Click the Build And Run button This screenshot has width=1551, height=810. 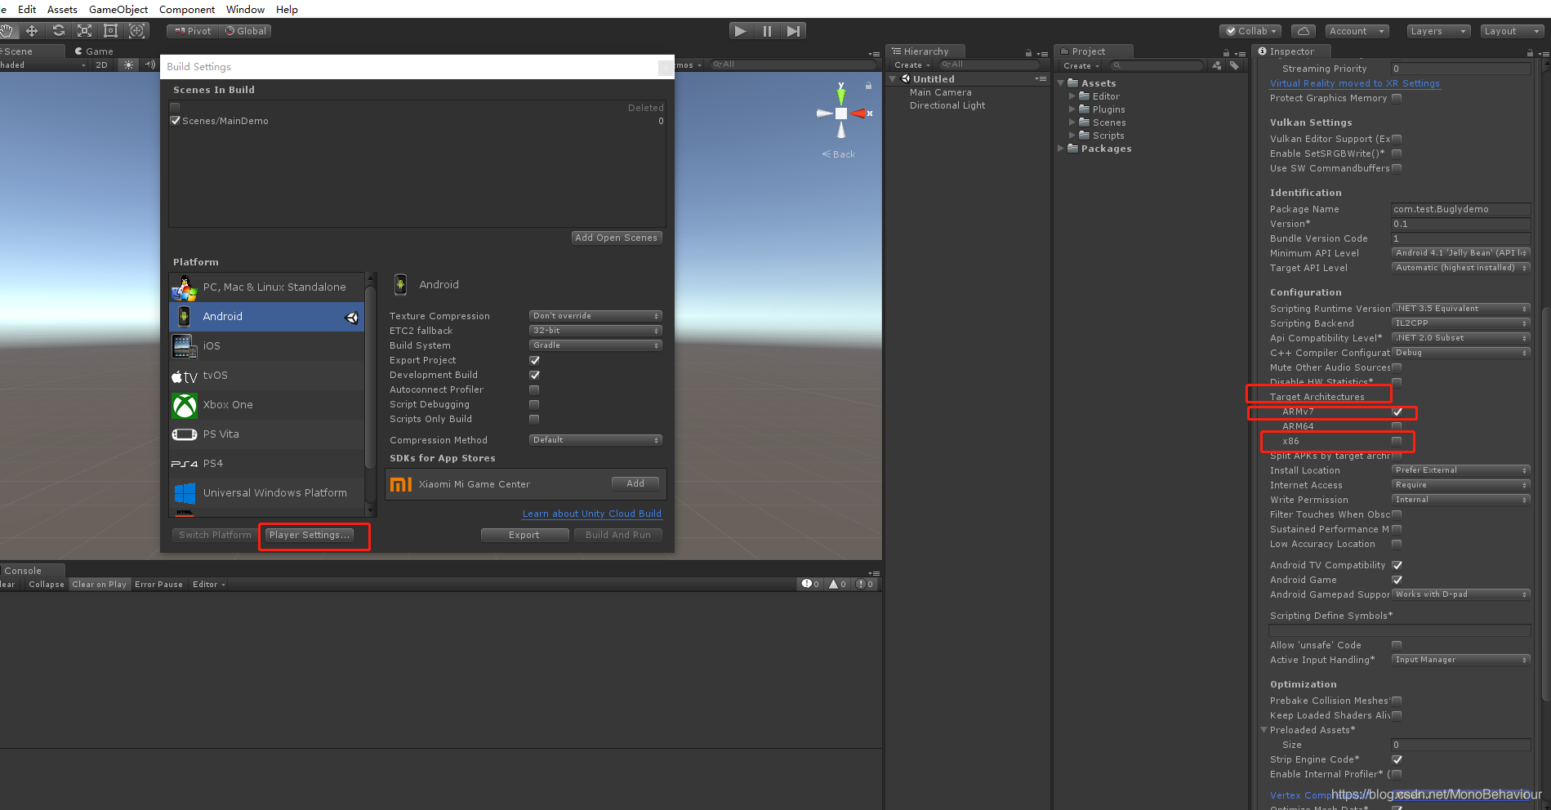[617, 535]
